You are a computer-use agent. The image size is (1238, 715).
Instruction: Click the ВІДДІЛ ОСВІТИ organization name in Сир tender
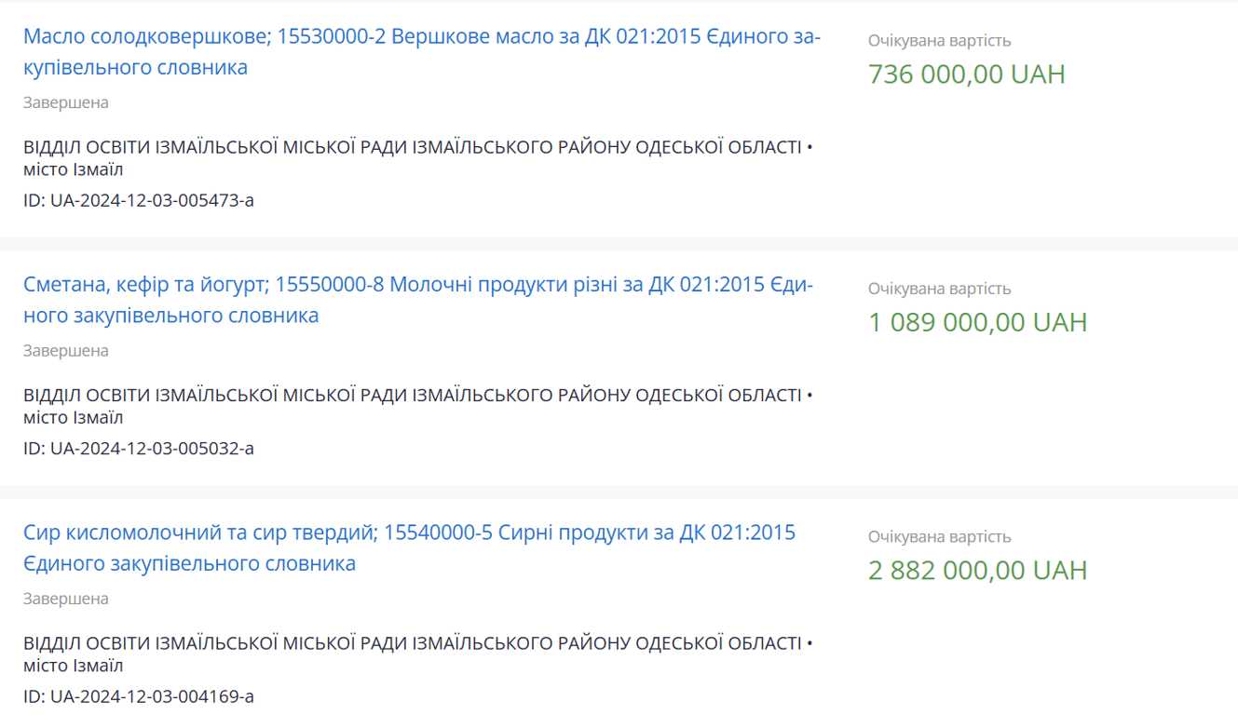412,643
